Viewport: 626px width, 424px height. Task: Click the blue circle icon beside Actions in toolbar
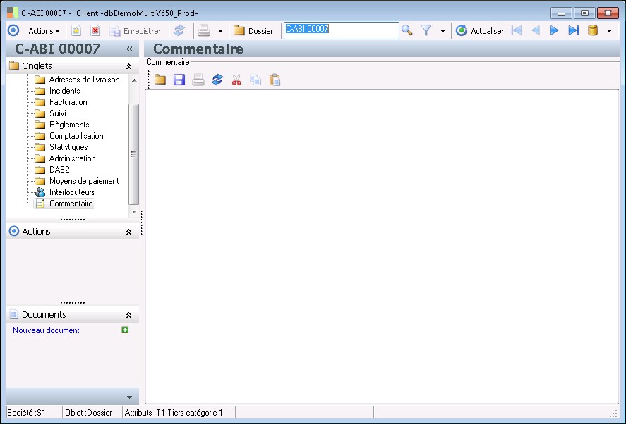click(13, 31)
